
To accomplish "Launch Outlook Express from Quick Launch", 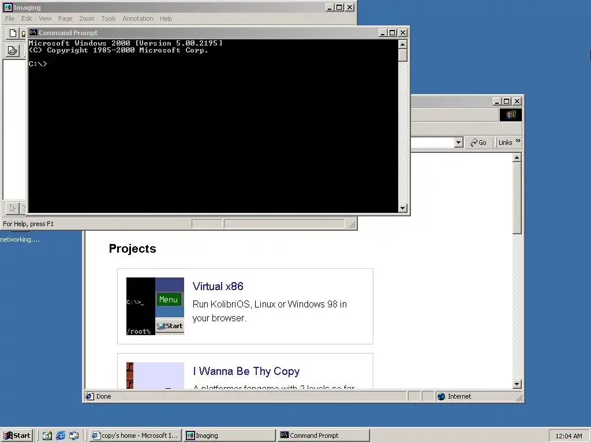I will pos(74,436).
